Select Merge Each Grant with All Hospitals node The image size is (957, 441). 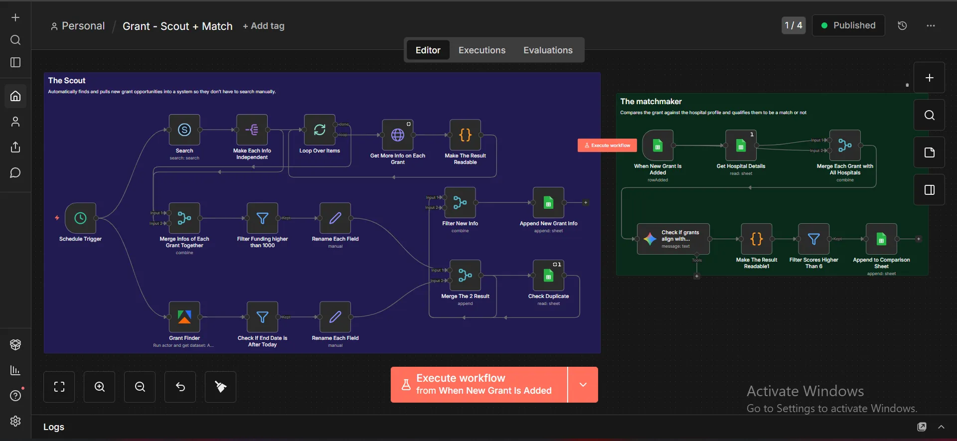click(845, 146)
